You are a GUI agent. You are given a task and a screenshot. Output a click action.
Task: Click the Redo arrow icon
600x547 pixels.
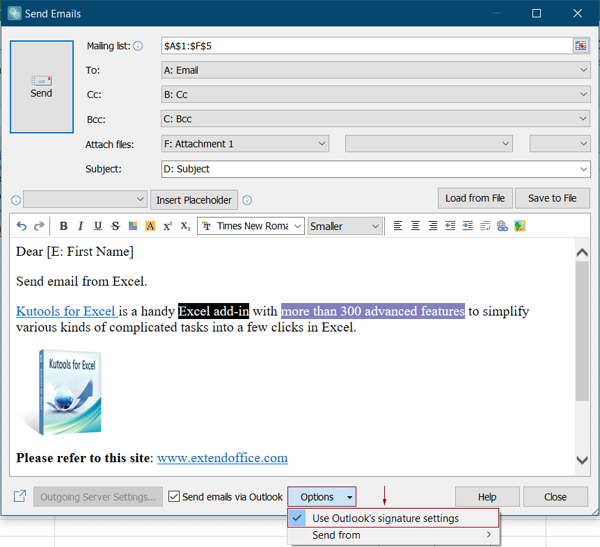click(39, 226)
